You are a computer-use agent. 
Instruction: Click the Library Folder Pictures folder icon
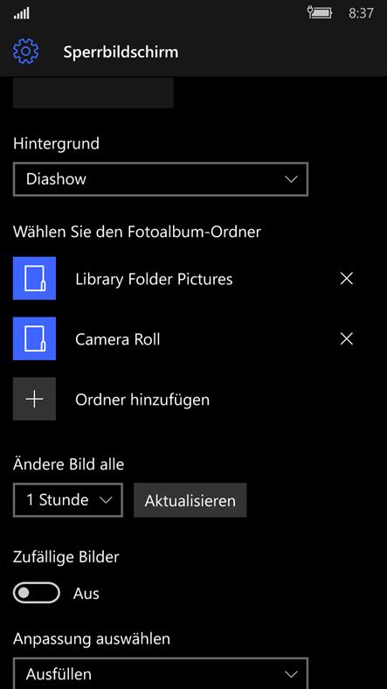point(34,279)
